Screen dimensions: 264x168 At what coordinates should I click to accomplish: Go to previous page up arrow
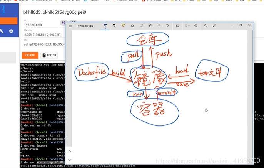(70, 151)
